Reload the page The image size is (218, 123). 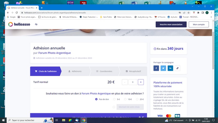pyautogui.click(x=17, y=13)
